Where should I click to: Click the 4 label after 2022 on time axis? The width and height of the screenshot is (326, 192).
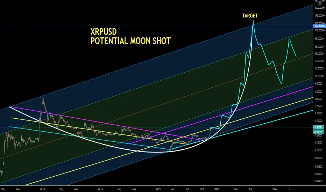tap(289, 189)
